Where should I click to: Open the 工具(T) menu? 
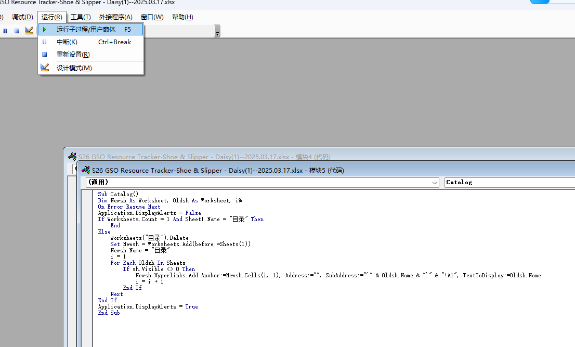pos(81,17)
